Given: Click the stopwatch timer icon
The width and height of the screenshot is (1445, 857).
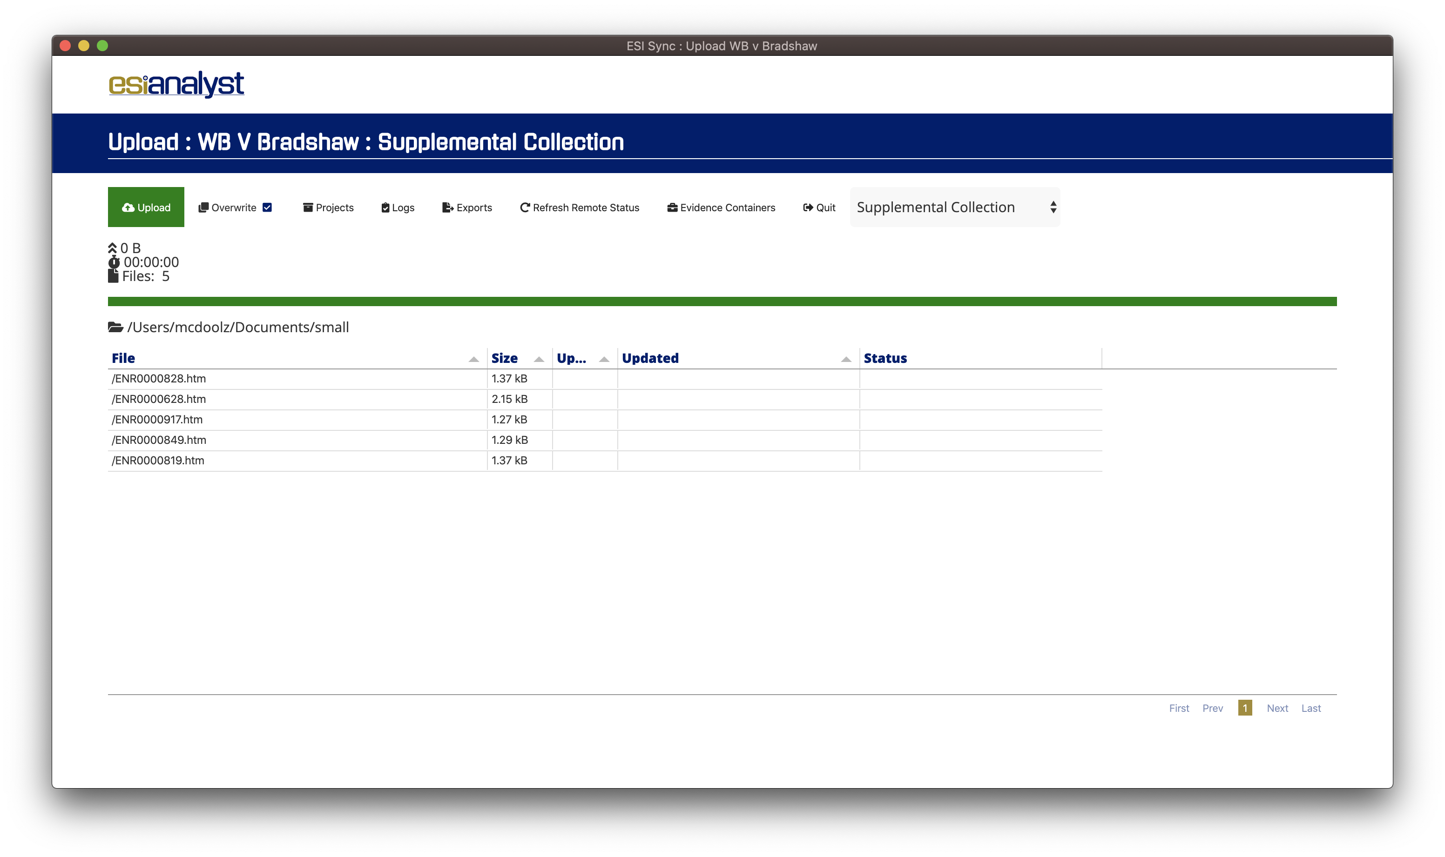Looking at the screenshot, I should (x=114, y=262).
